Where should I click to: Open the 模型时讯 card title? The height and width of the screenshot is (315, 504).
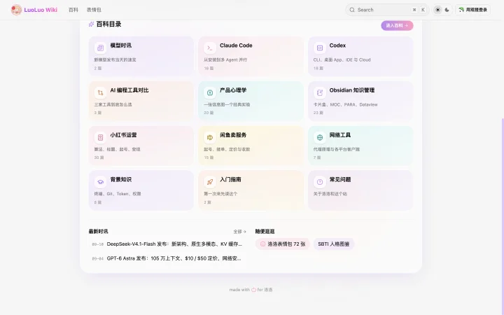tap(121, 45)
